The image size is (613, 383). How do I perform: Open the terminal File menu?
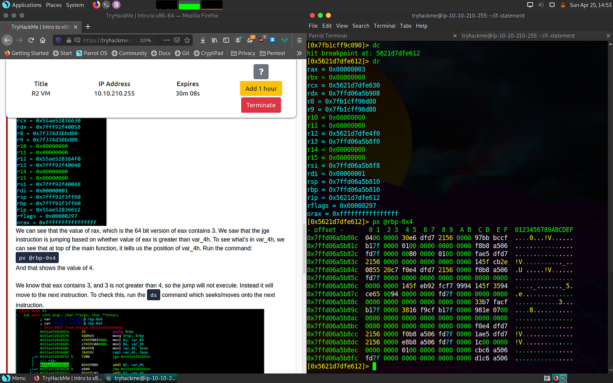click(x=313, y=26)
